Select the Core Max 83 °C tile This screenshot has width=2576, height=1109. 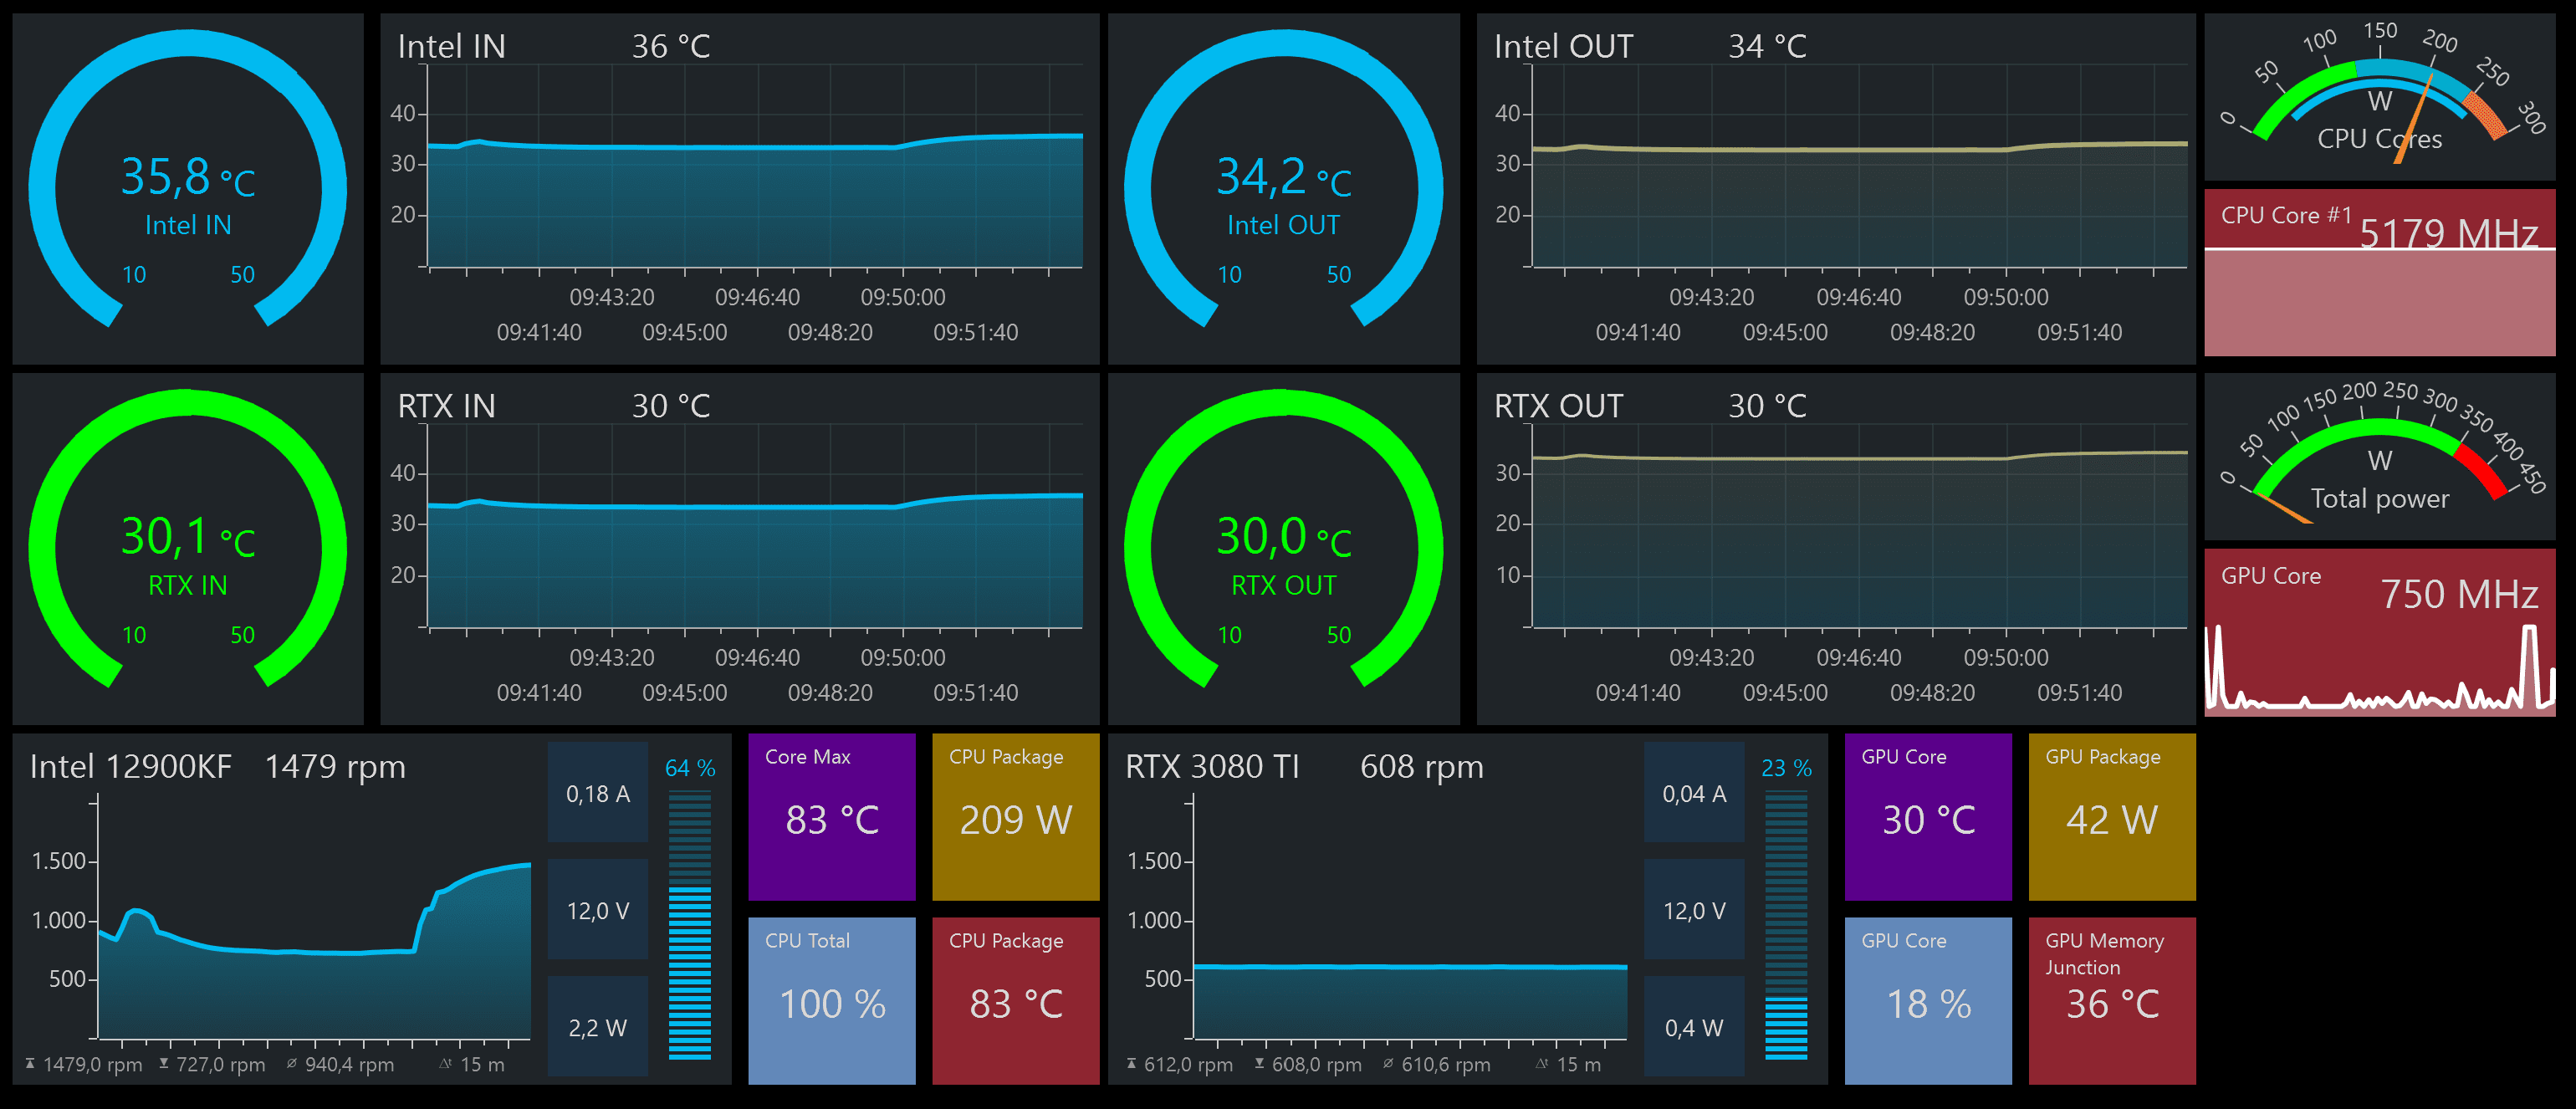point(831,816)
